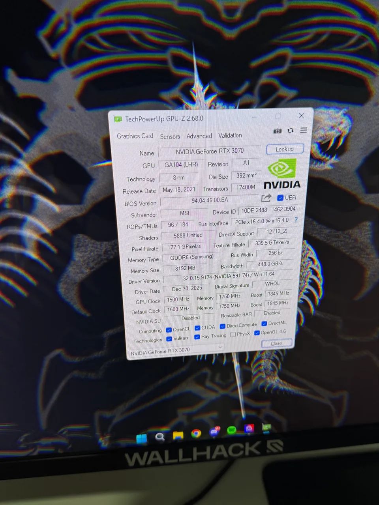Click the GPU-Z taskbar icon
This screenshot has height=505, width=379.
pos(266,427)
